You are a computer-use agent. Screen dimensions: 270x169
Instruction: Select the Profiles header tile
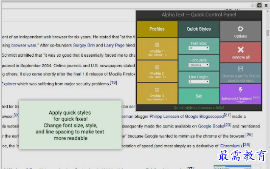[157, 29]
